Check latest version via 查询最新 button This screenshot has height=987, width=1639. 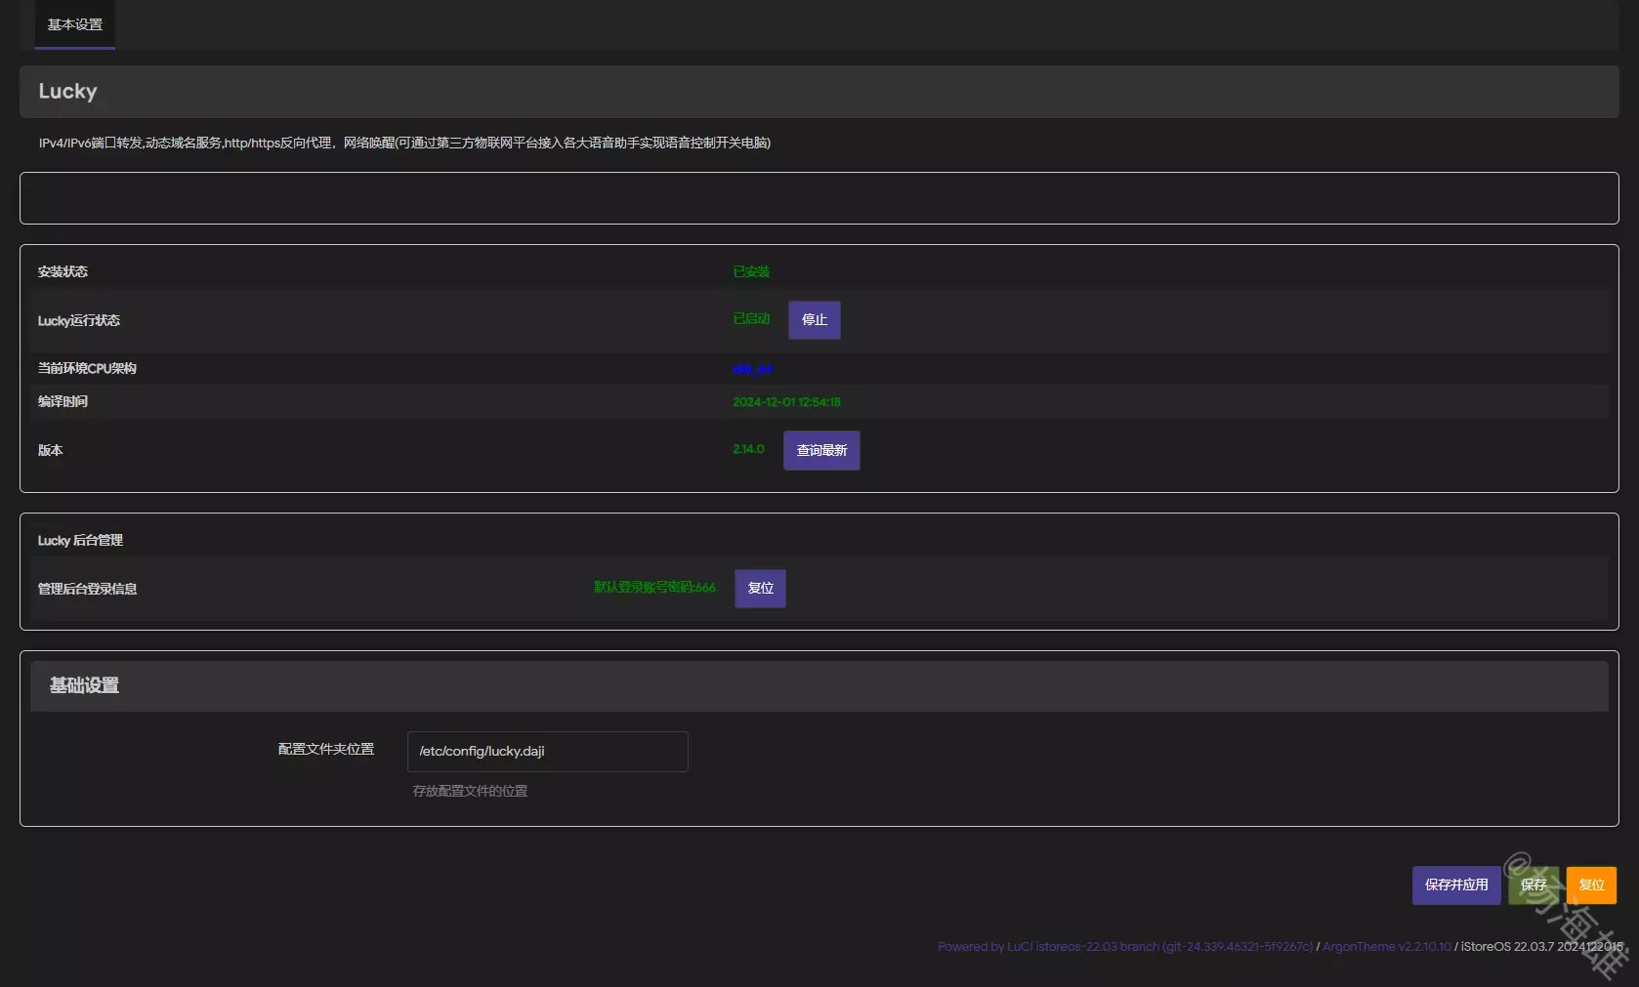coord(821,450)
